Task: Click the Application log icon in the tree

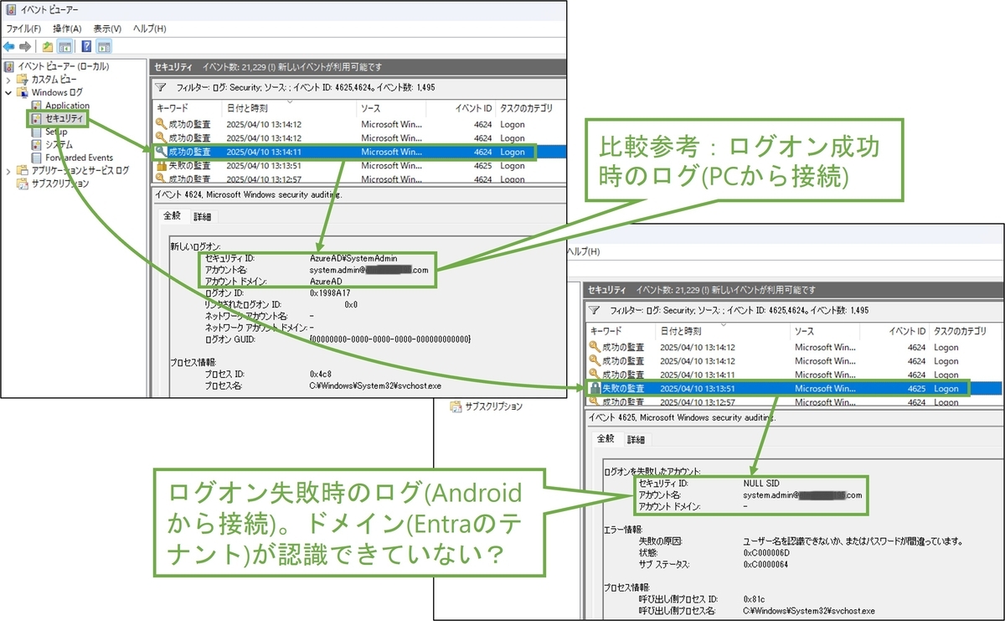Action: (x=37, y=106)
